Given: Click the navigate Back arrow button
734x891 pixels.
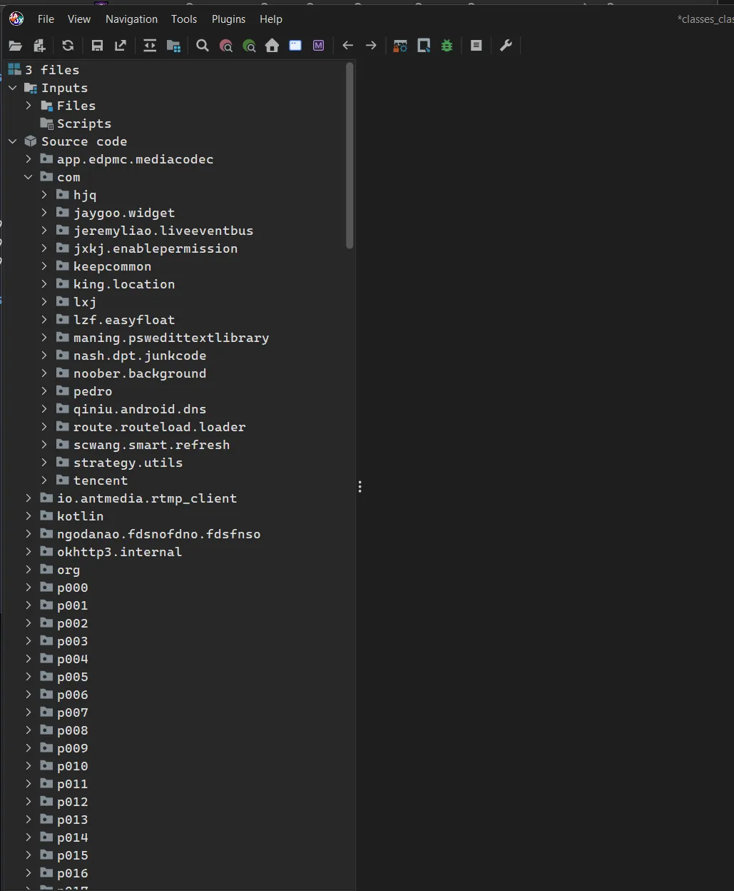Looking at the screenshot, I should 347,46.
